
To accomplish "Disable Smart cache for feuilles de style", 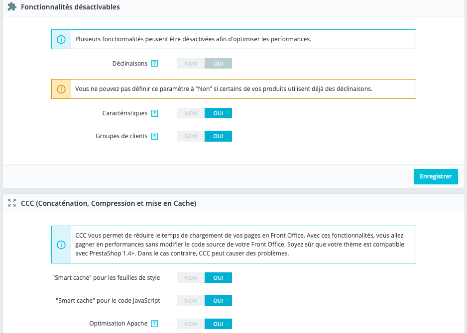I will (x=191, y=278).
